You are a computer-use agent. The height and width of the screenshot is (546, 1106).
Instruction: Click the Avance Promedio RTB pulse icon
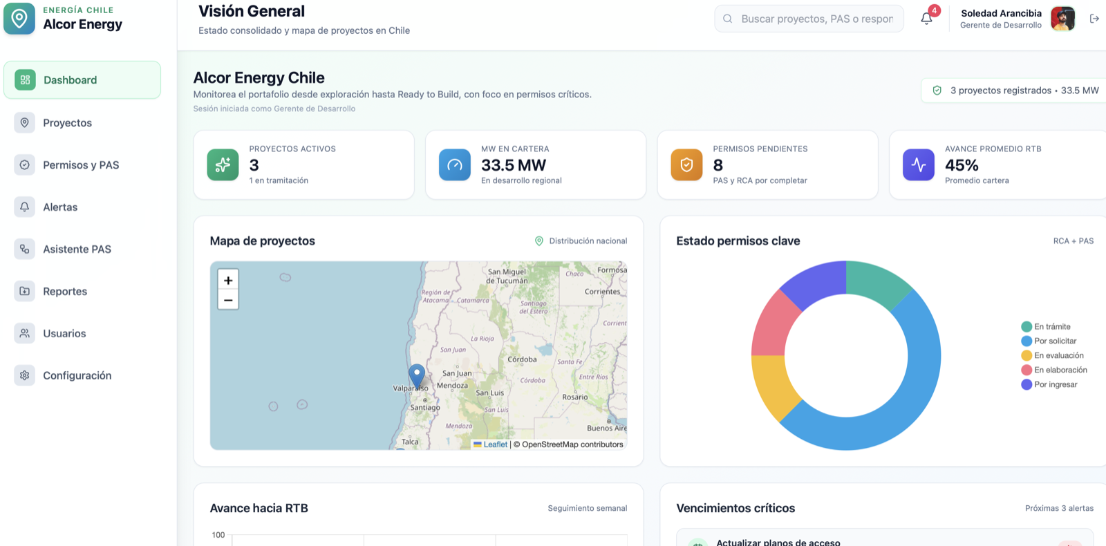(x=919, y=165)
